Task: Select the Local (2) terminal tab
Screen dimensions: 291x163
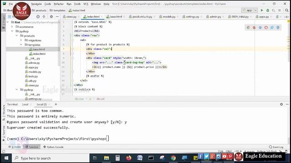Action: (41, 105)
